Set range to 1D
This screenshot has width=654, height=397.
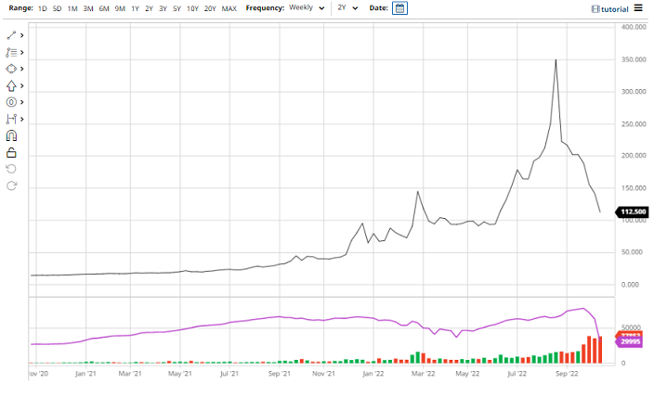point(42,8)
